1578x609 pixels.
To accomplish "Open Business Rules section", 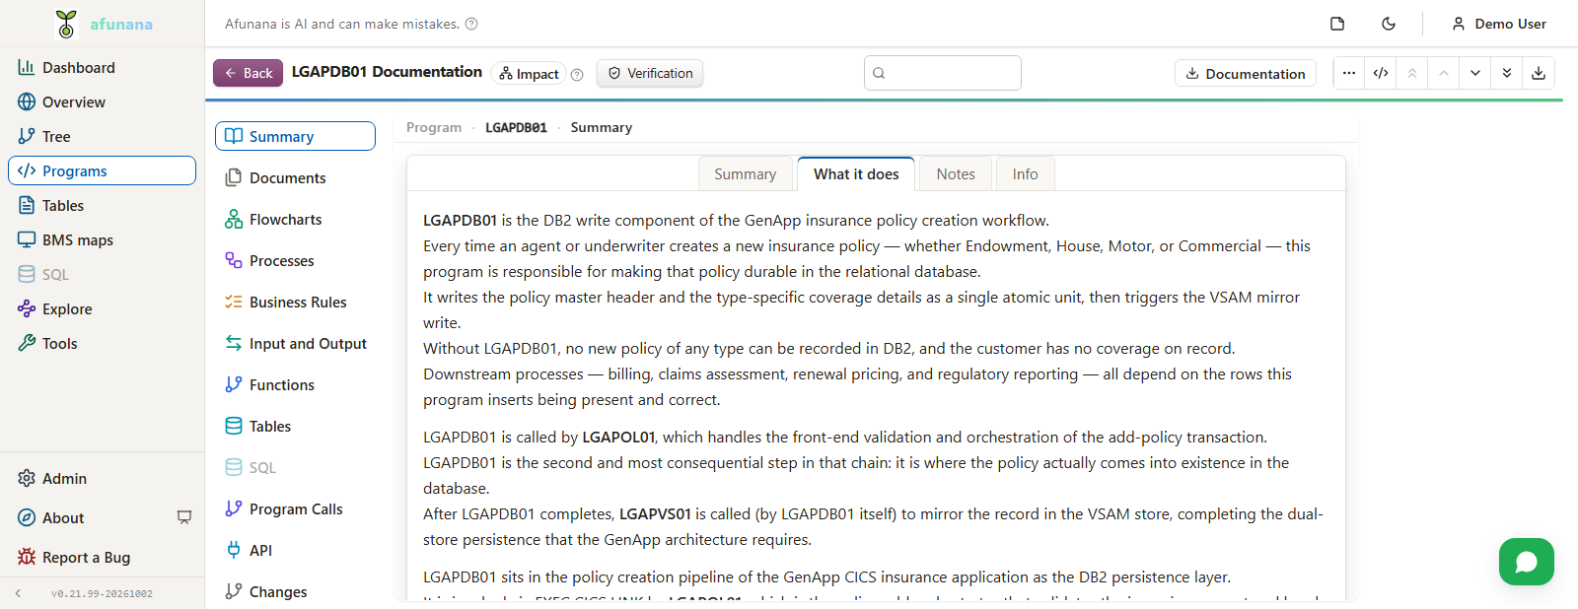I will click(x=295, y=302).
